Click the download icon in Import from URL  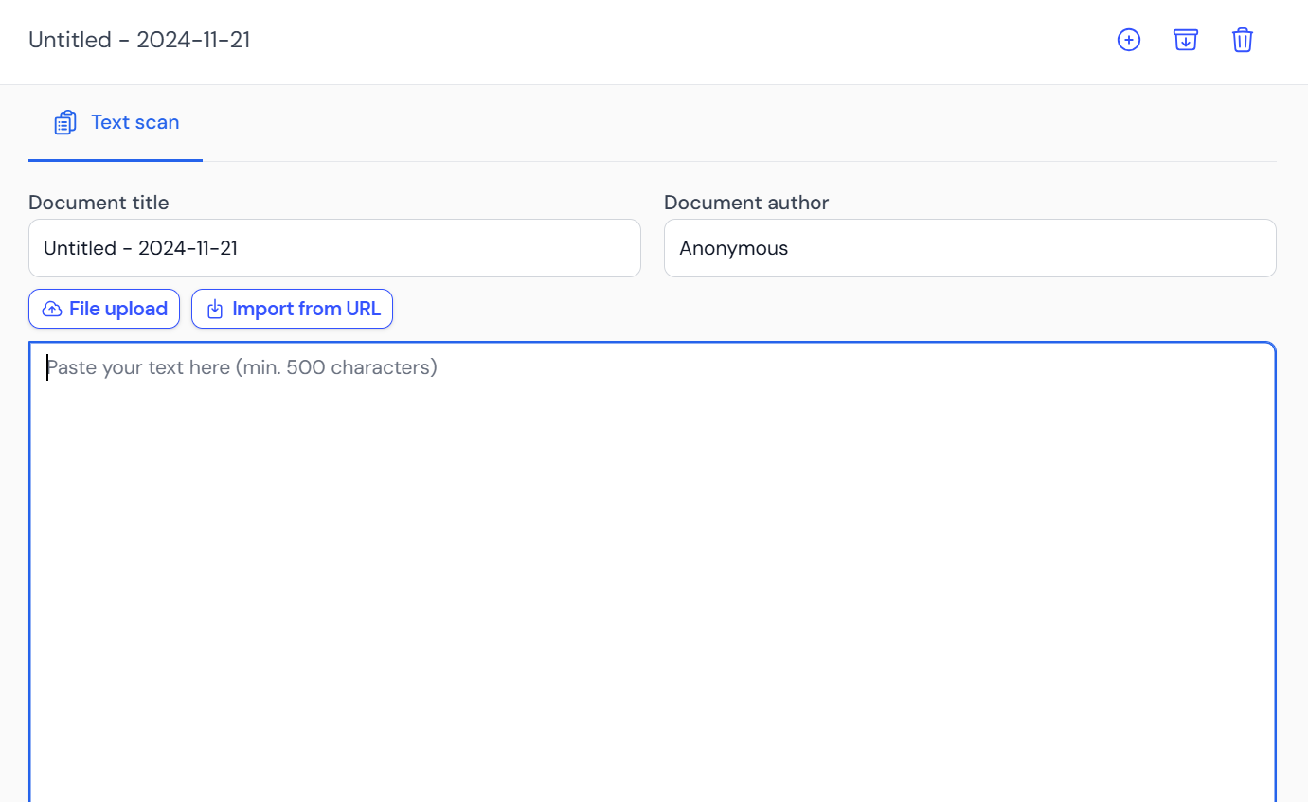click(215, 310)
